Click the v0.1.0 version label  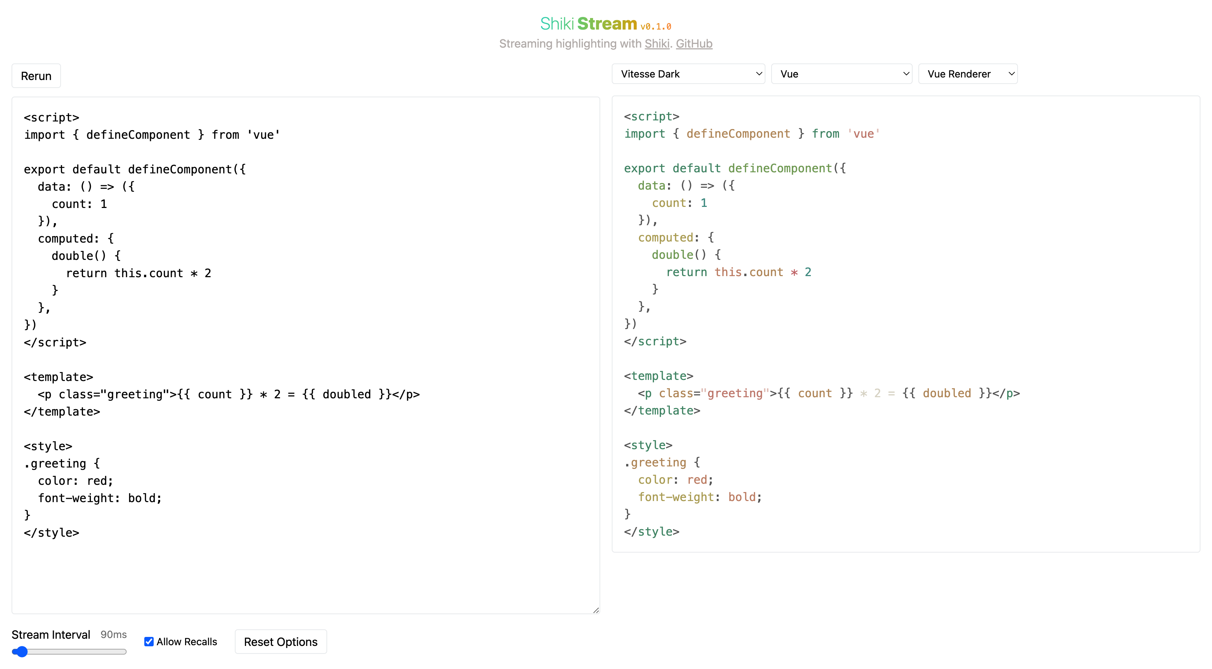pos(656,27)
